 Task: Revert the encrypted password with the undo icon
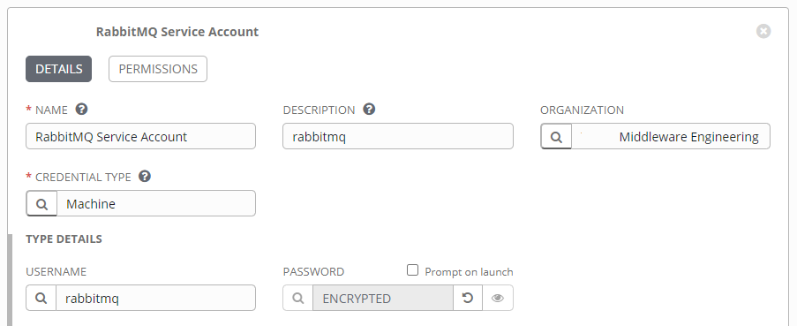point(468,298)
